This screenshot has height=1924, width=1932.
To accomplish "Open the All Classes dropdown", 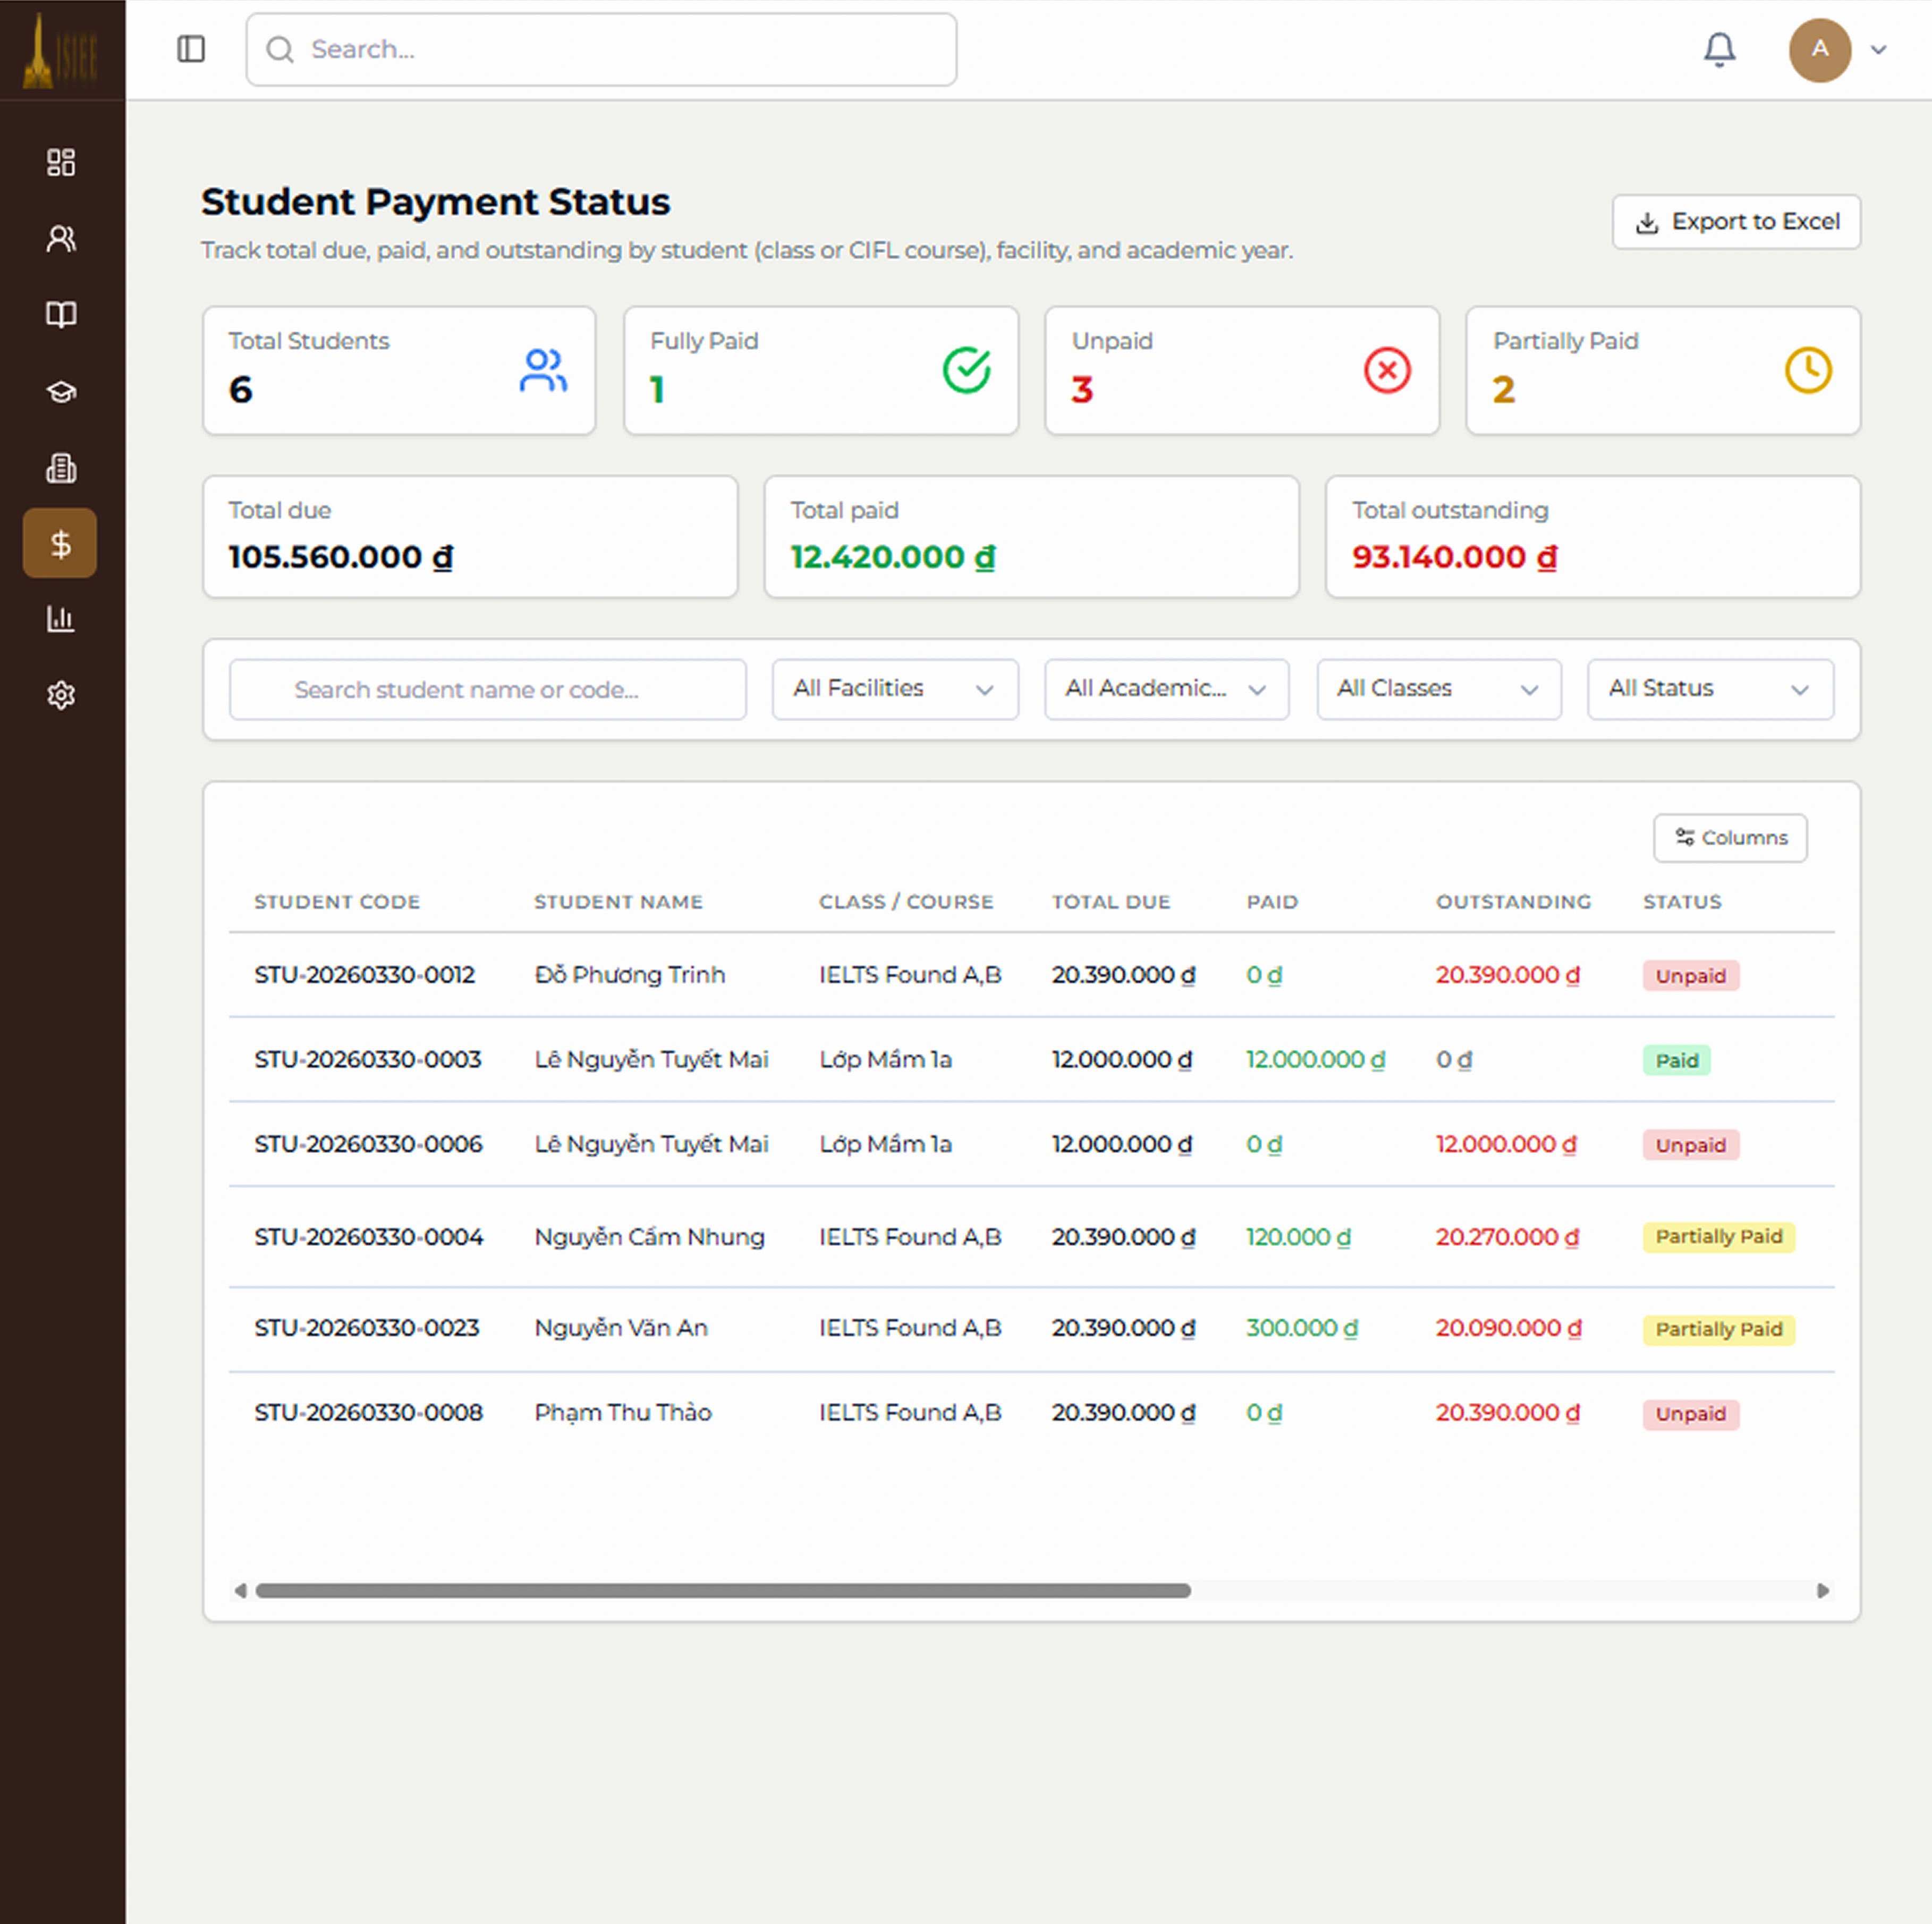I will 1438,689.
